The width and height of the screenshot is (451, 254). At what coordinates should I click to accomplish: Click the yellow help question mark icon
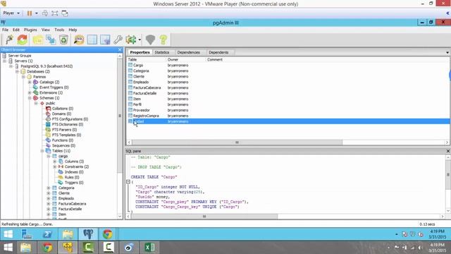[163, 40]
